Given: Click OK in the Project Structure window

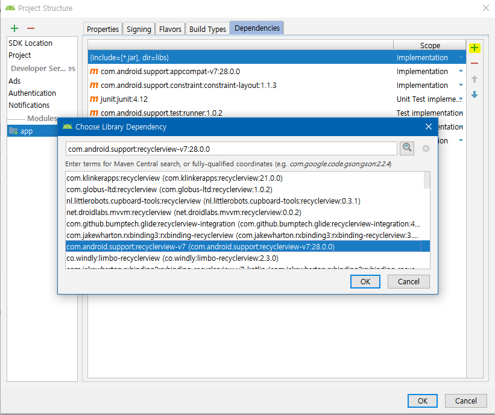Looking at the screenshot, I should tap(423, 401).
